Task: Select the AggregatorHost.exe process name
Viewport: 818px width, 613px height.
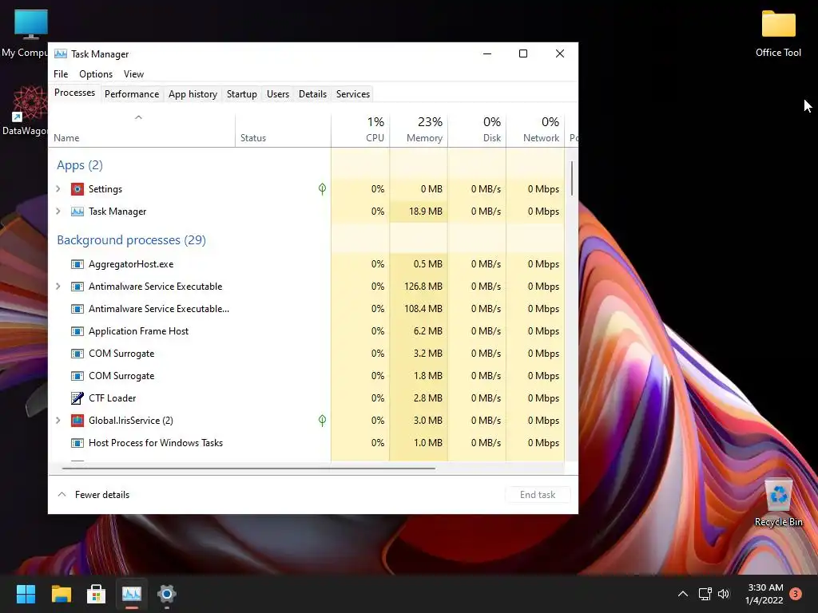Action: click(x=131, y=264)
